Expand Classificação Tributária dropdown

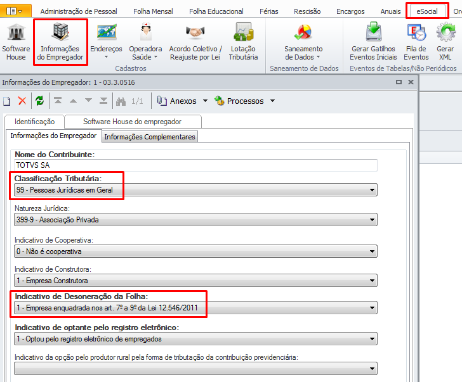coord(372,190)
